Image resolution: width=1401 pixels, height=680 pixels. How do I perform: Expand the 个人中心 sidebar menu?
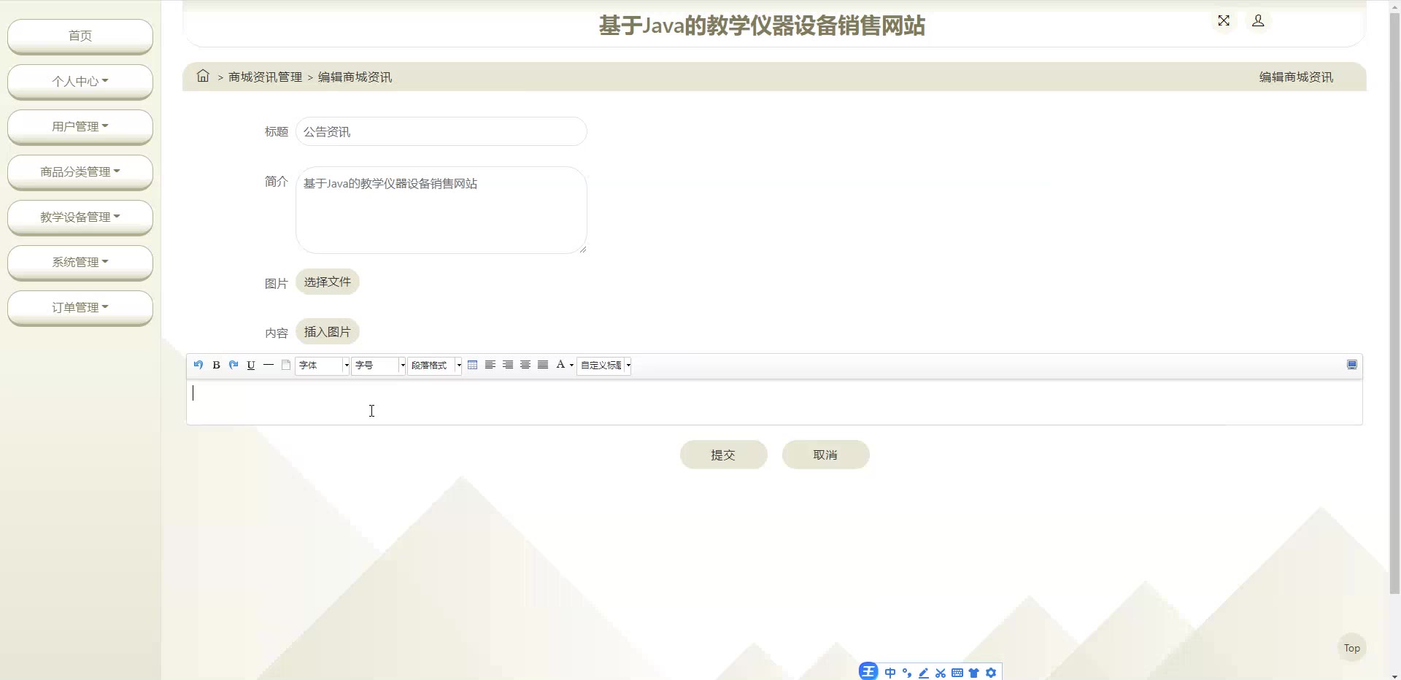(80, 81)
